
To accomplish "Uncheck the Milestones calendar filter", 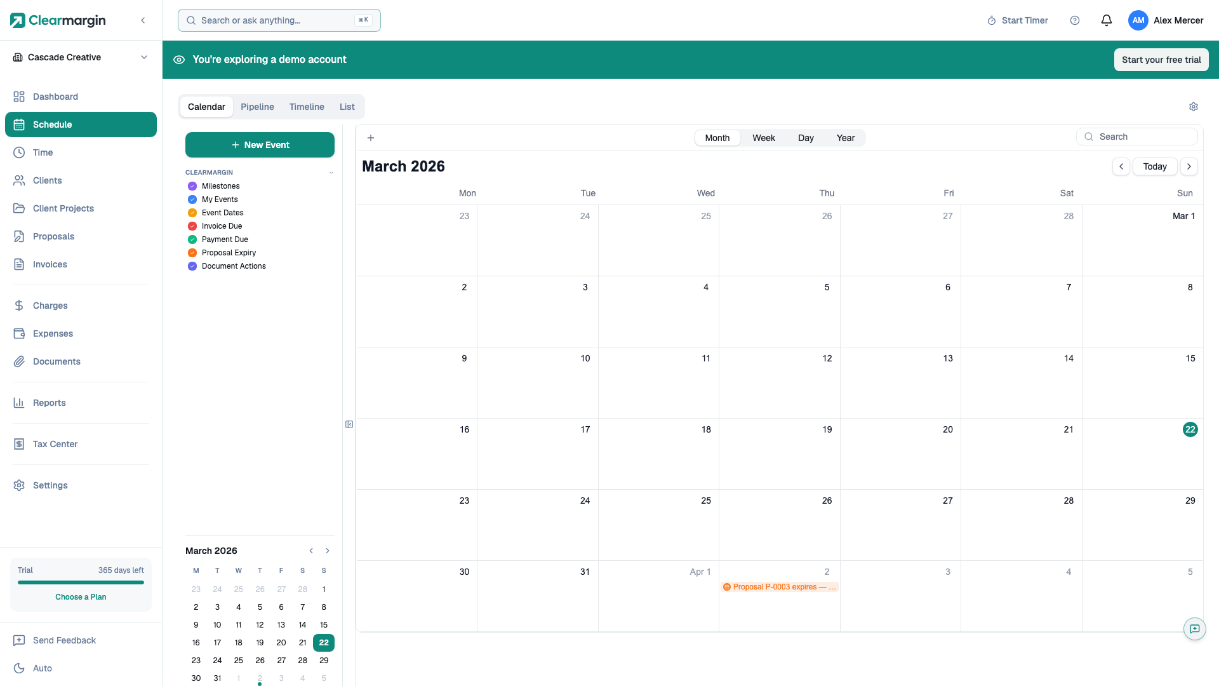I will pos(192,186).
